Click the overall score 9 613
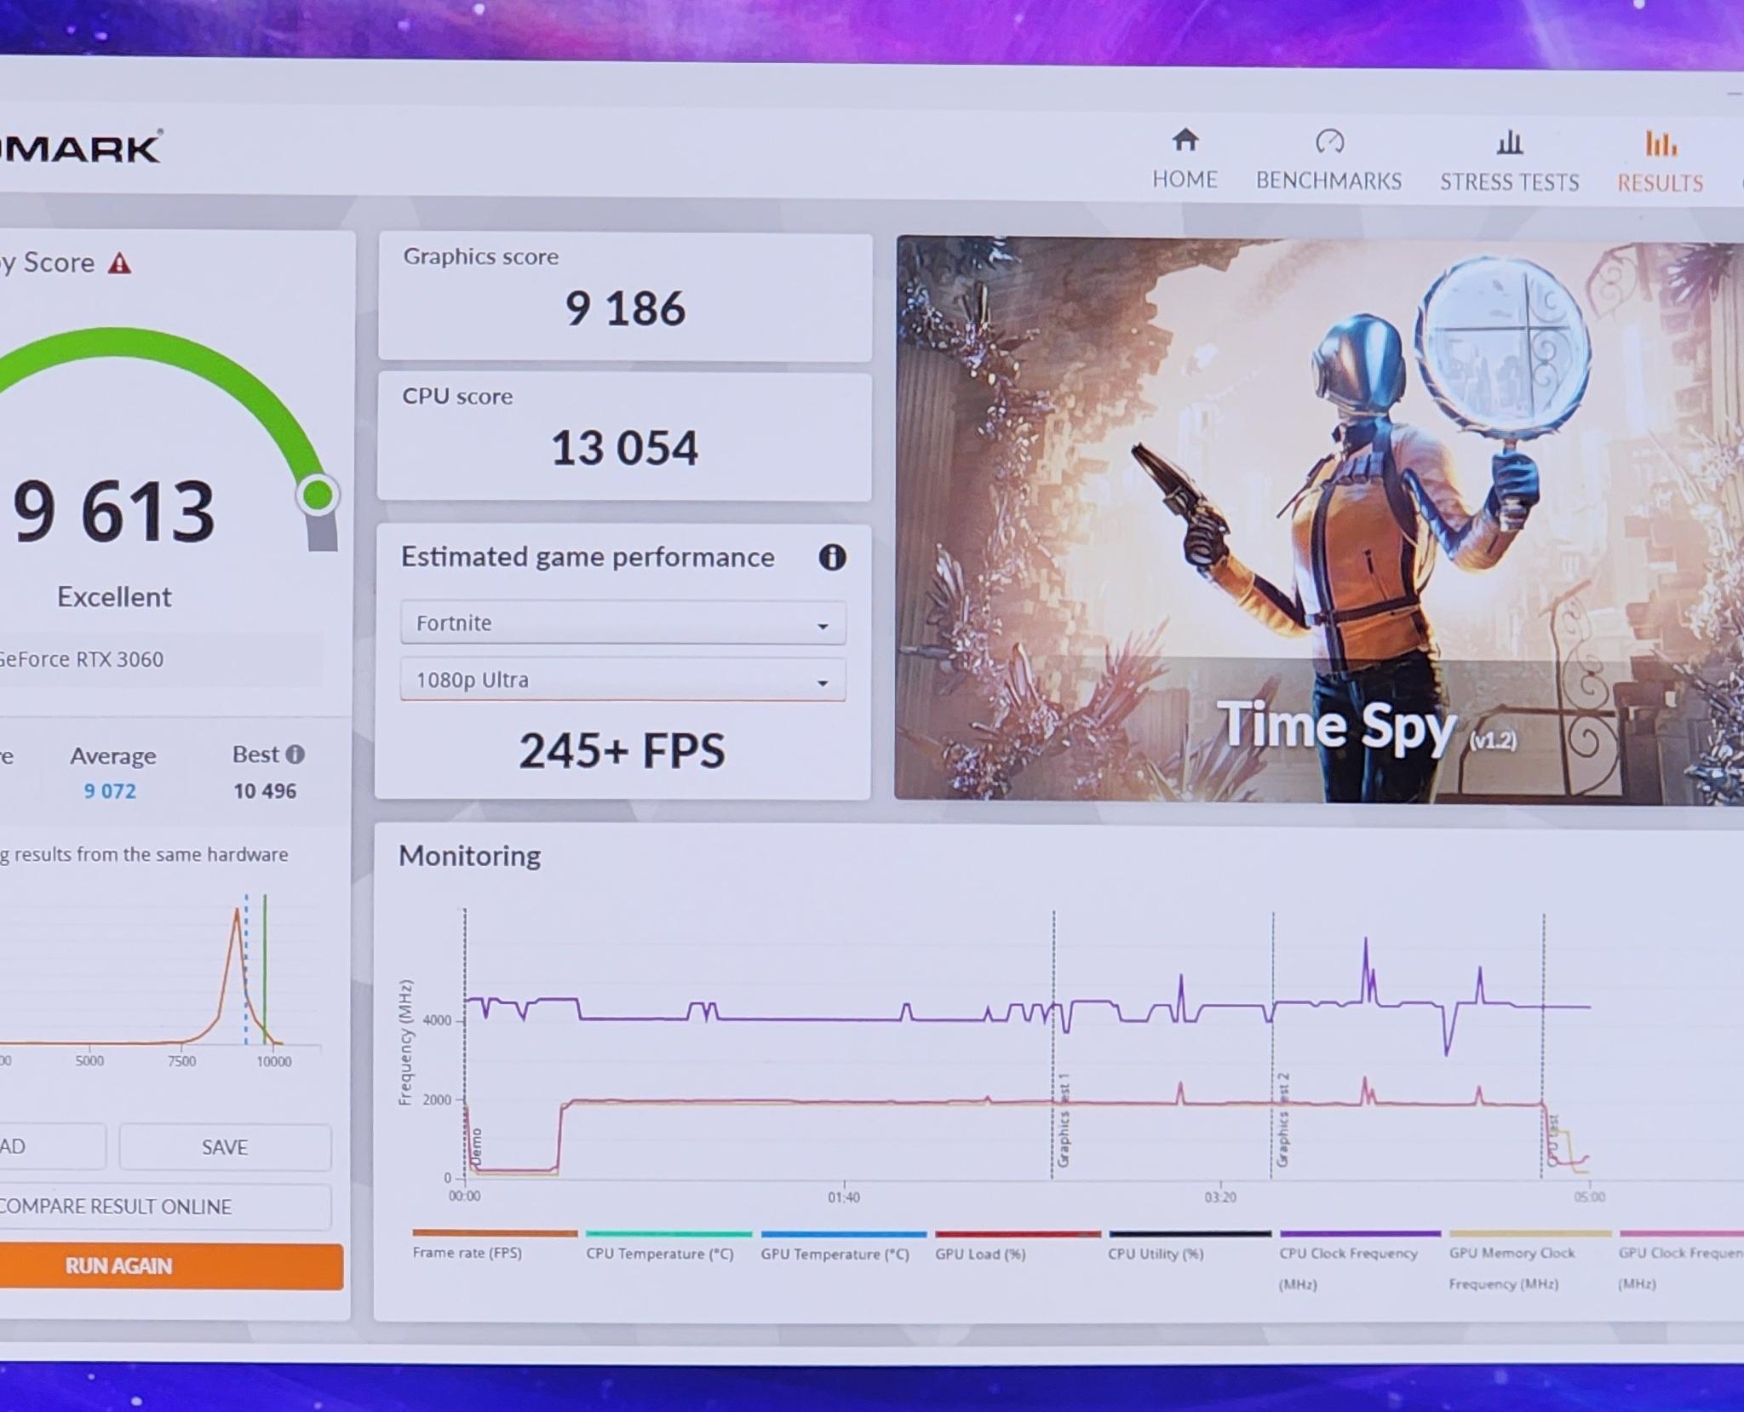Image resolution: width=1744 pixels, height=1412 pixels. pos(114,511)
